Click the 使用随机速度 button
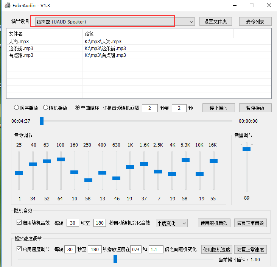 click(217, 250)
